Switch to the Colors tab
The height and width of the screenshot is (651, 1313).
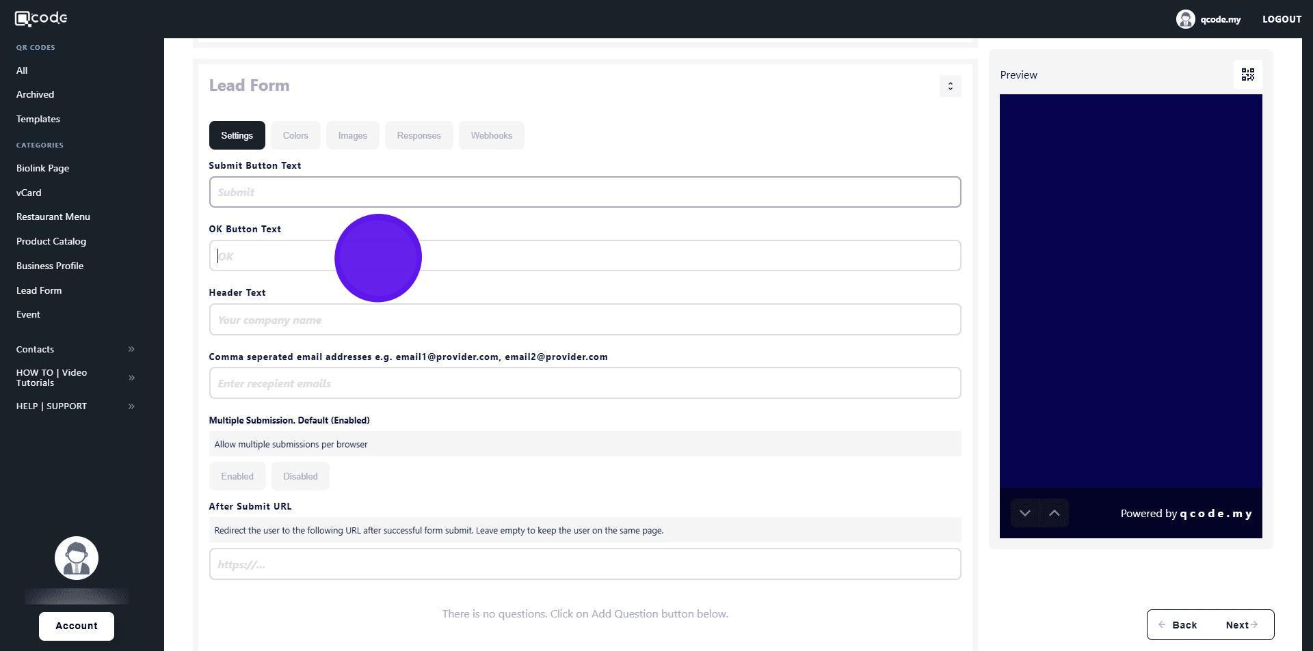coord(295,135)
